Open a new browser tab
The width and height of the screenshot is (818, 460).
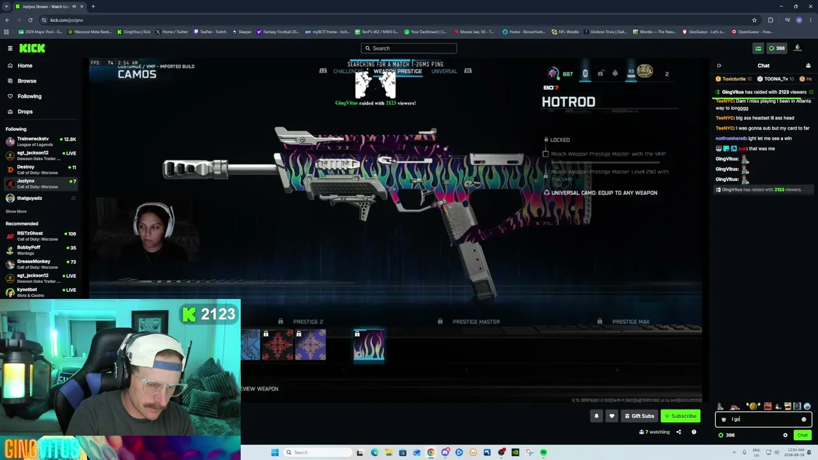[x=93, y=6]
